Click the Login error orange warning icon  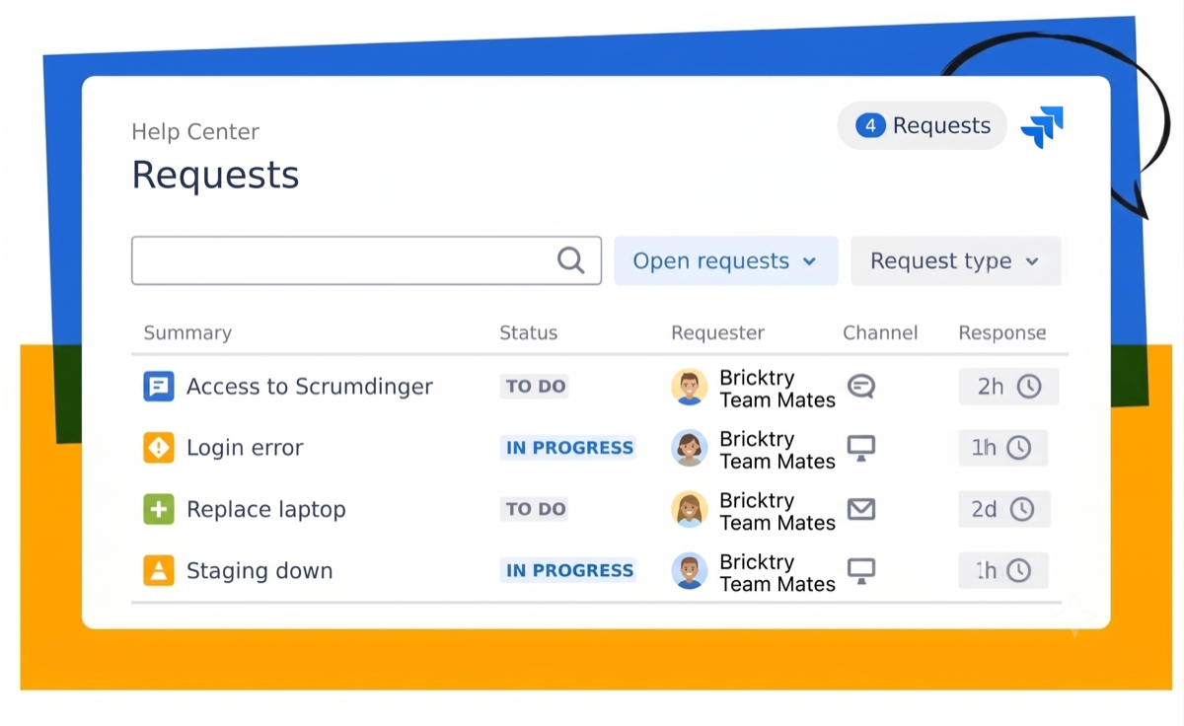[159, 448]
